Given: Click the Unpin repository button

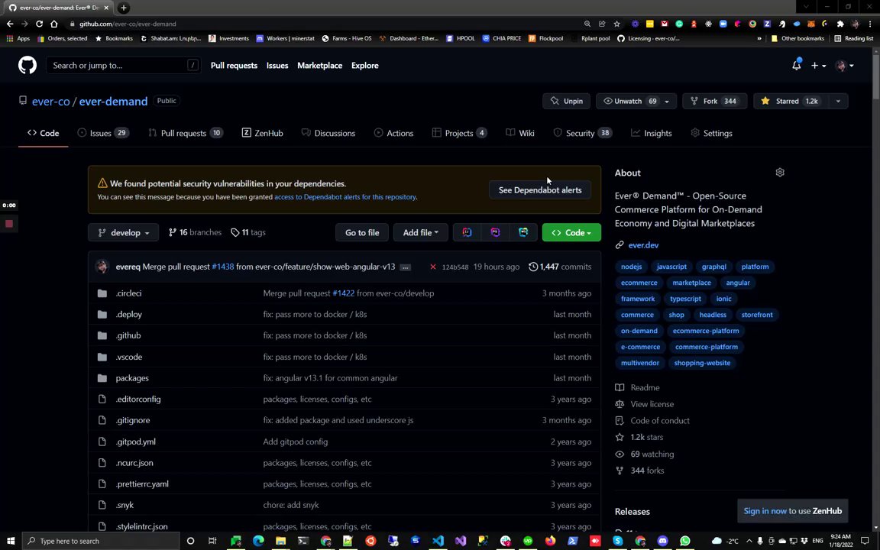Looking at the screenshot, I should click(566, 101).
